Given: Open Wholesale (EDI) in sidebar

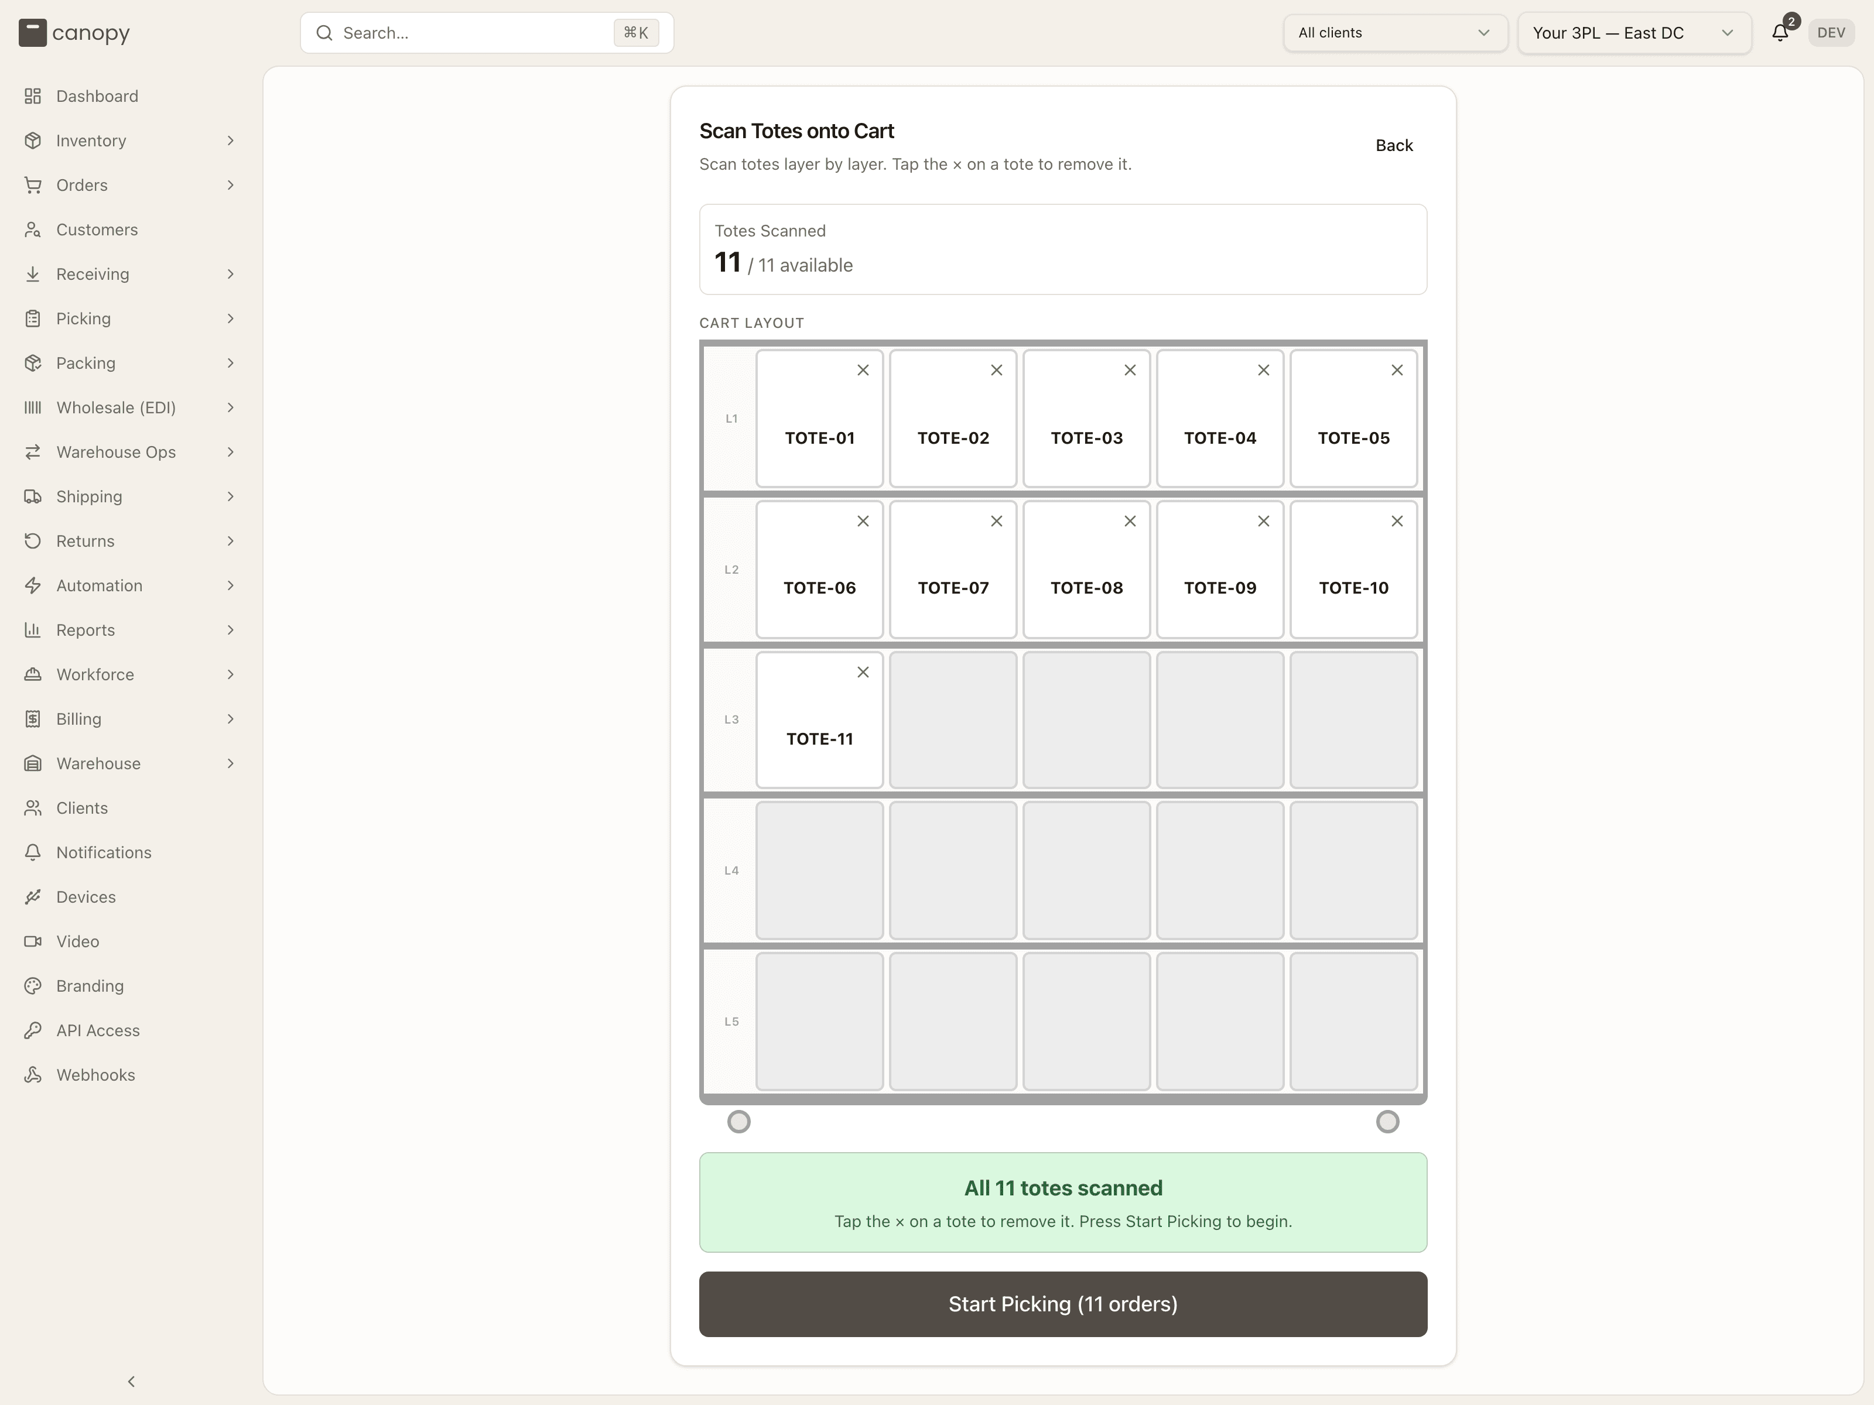Looking at the screenshot, I should pyautogui.click(x=131, y=407).
